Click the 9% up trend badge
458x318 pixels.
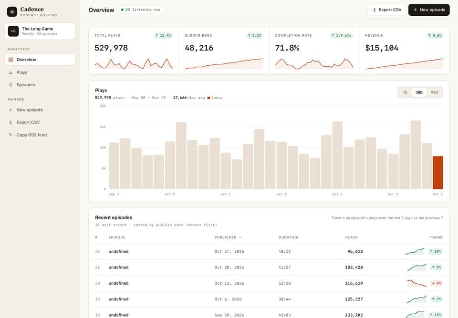[x=437, y=267]
